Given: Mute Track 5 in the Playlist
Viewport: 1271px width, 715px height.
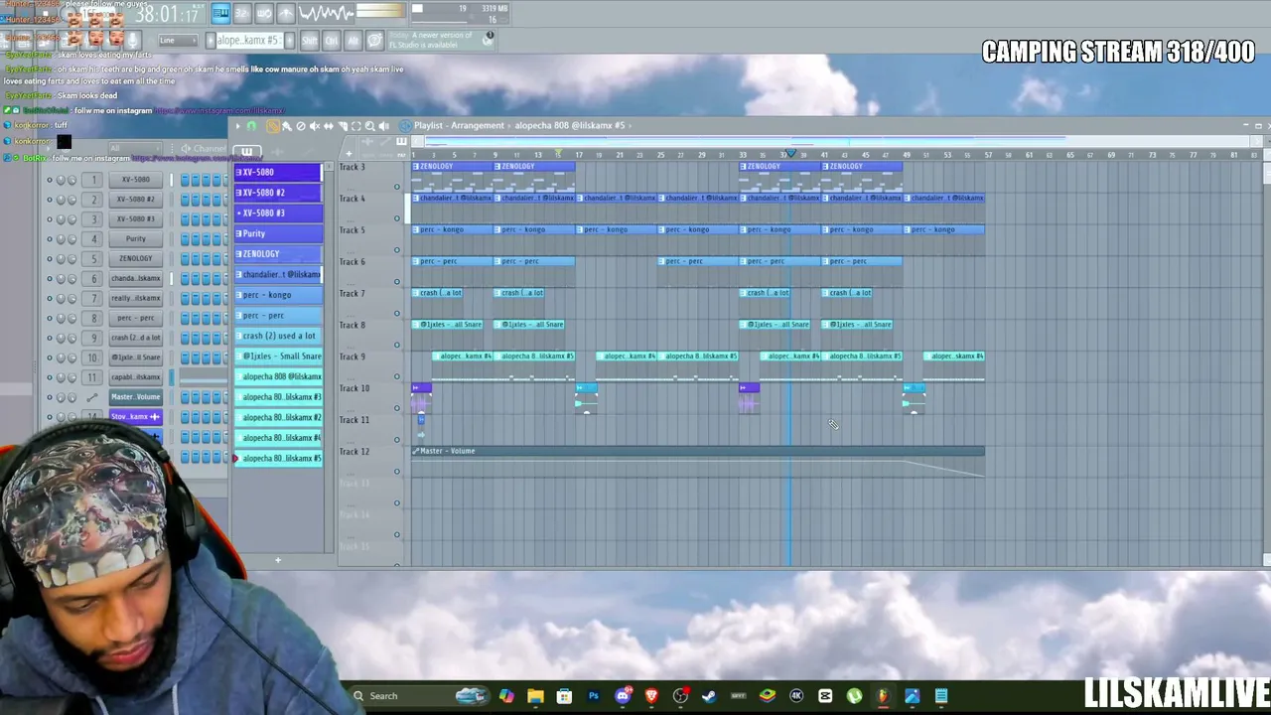Looking at the screenshot, I should (397, 249).
